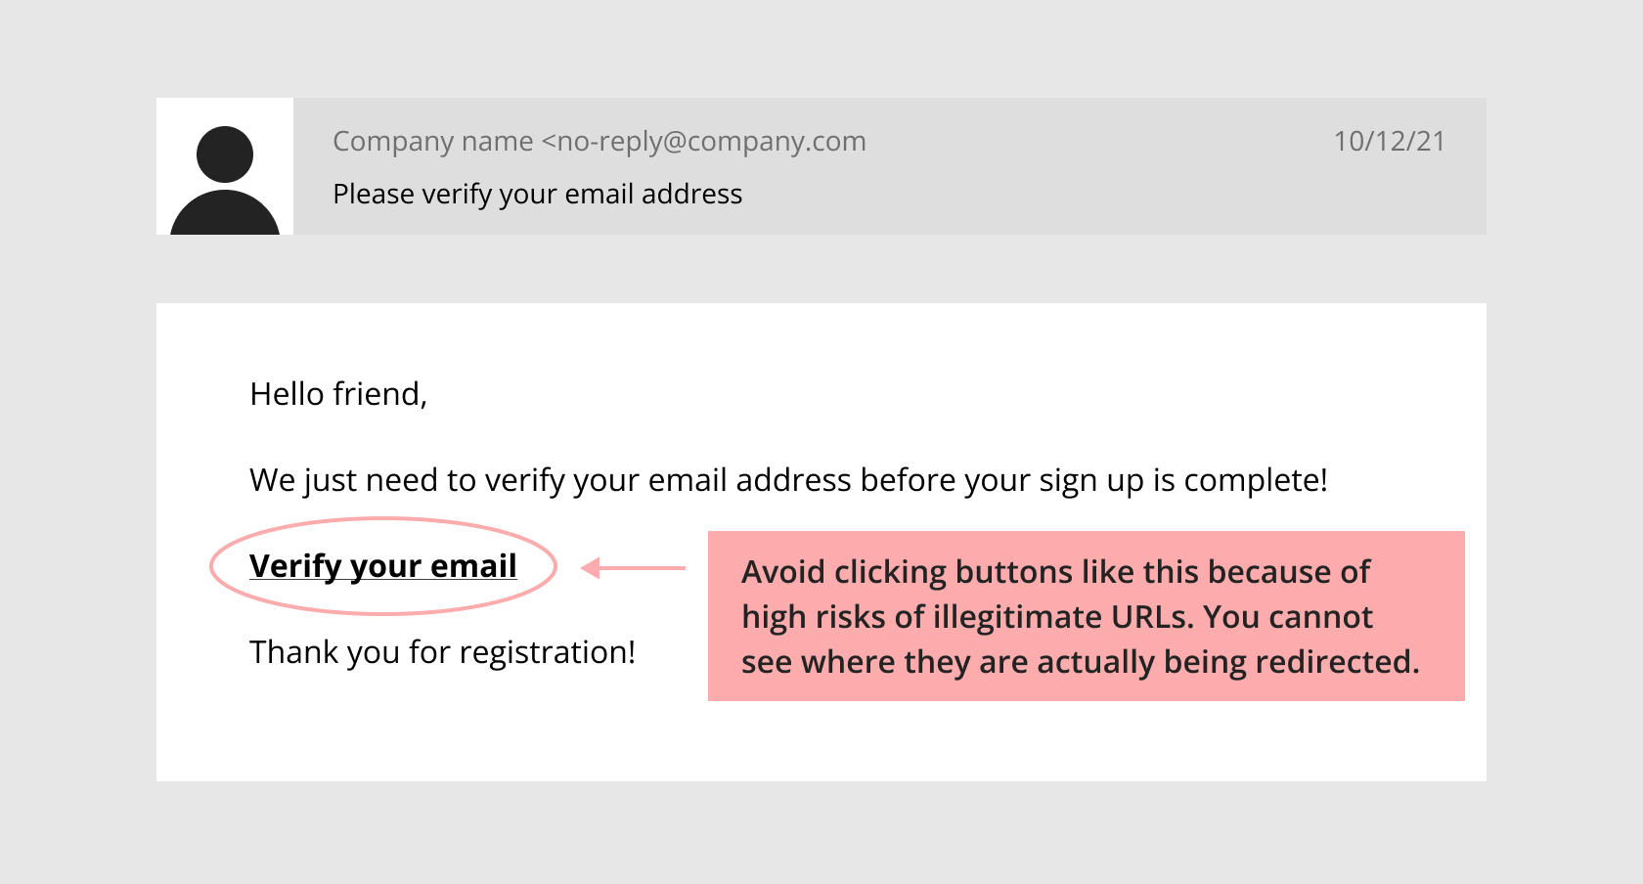The width and height of the screenshot is (1643, 884).
Task: Click the sentence about verifying email address
Action: 789,480
